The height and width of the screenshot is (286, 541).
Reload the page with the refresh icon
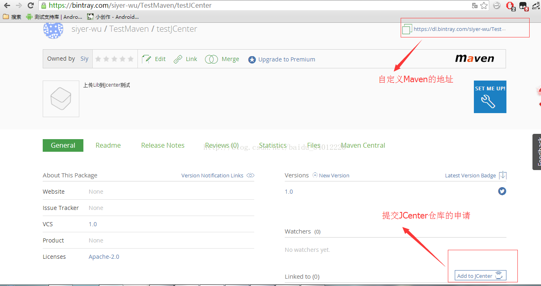click(x=31, y=6)
